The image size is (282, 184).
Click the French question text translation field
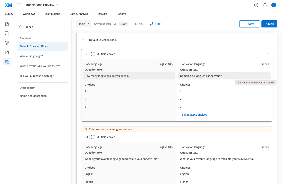(x=224, y=76)
